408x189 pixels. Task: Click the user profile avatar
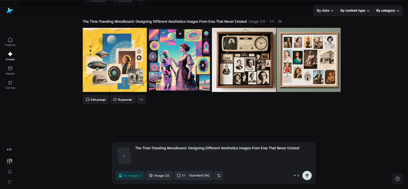(x=10, y=161)
